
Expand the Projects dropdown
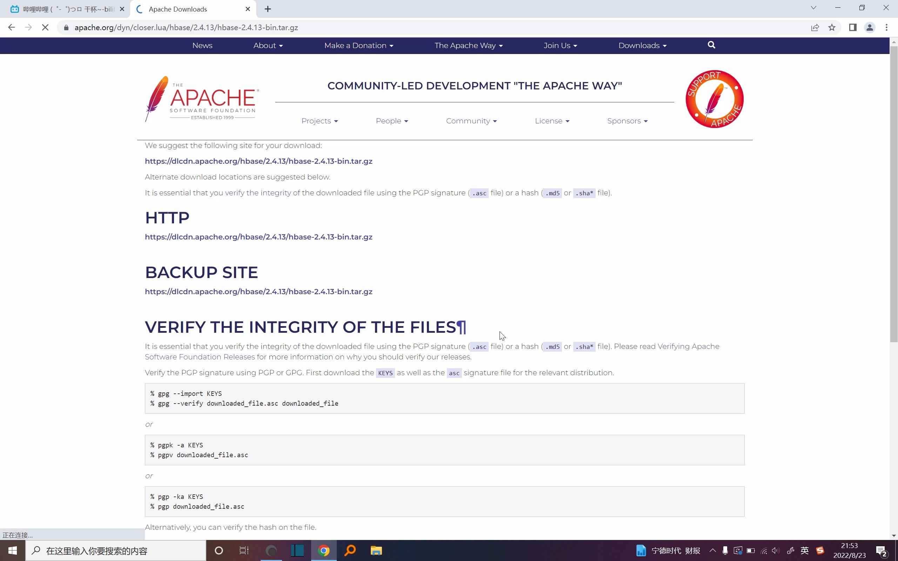(x=320, y=121)
